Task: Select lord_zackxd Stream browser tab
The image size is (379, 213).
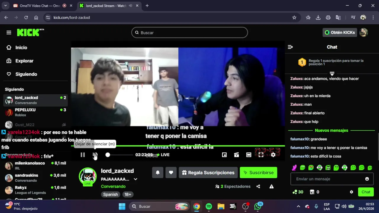Action: 106,6
